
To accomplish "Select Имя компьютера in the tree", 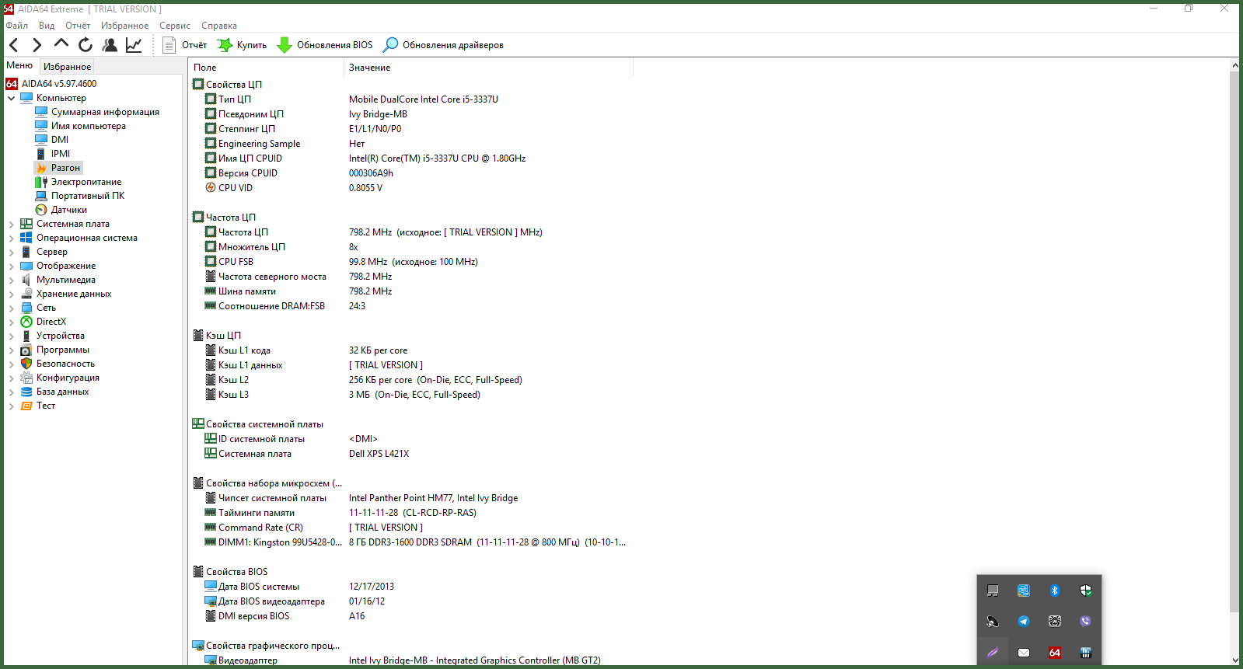I will point(88,126).
